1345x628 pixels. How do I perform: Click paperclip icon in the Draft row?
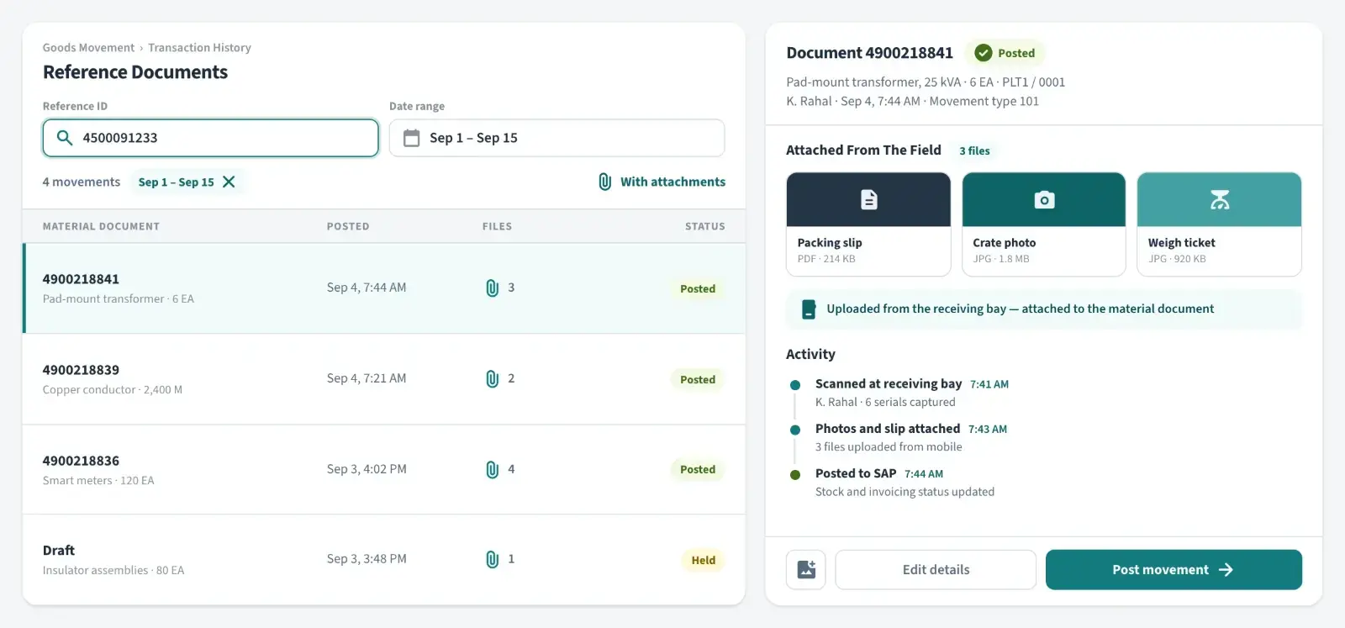(x=493, y=560)
